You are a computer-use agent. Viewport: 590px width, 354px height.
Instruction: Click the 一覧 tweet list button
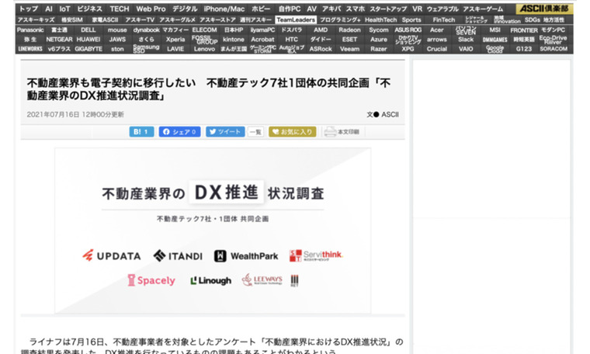pos(255,132)
